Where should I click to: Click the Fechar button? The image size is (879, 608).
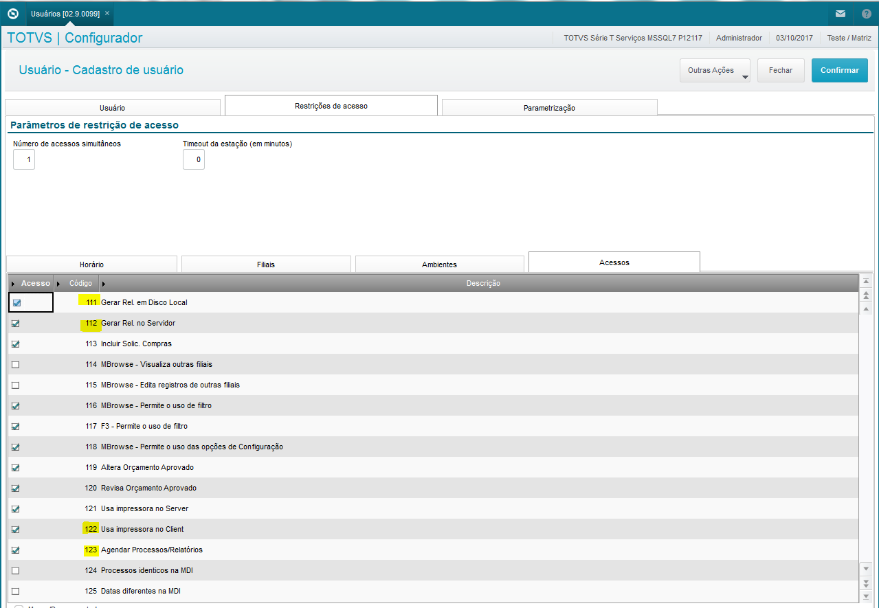[x=781, y=70]
